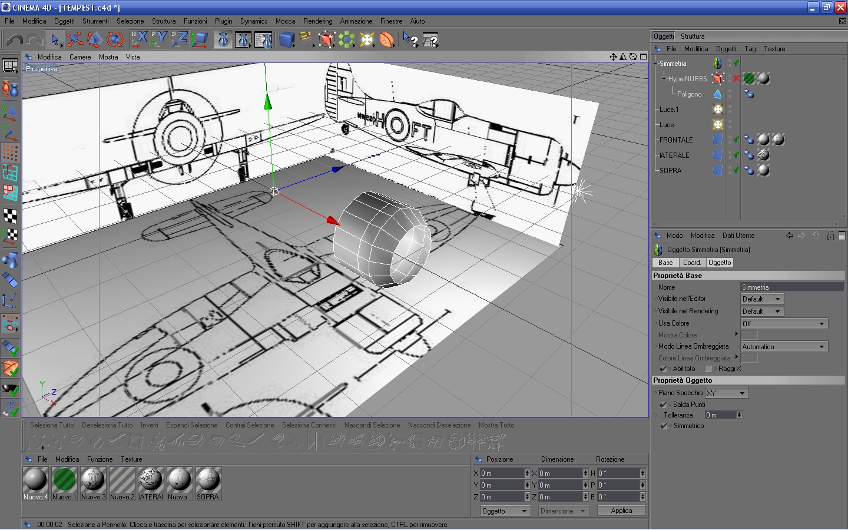Screen dimensions: 848x530
Task: Open the spline objects tool
Action: 306,39
